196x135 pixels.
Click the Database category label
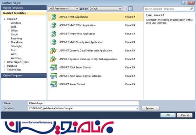click(x=12, y=66)
